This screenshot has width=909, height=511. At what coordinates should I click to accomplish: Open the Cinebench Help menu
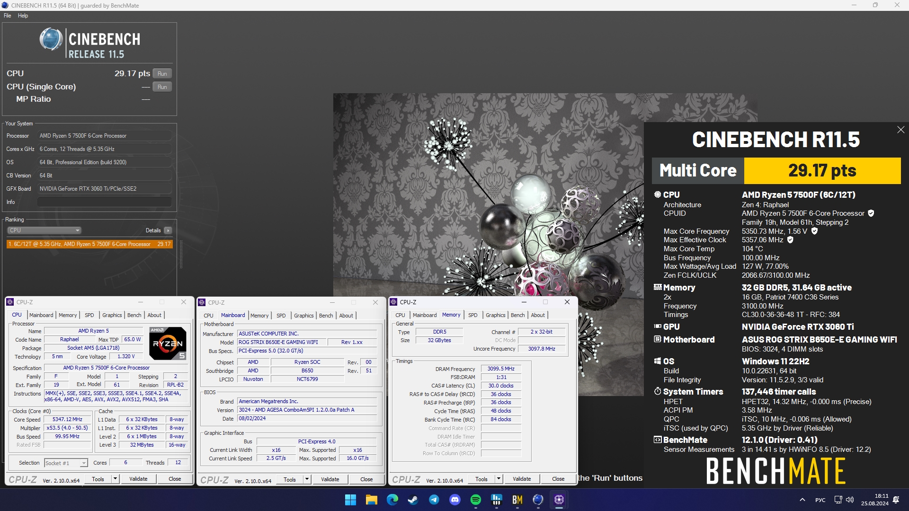(x=23, y=16)
